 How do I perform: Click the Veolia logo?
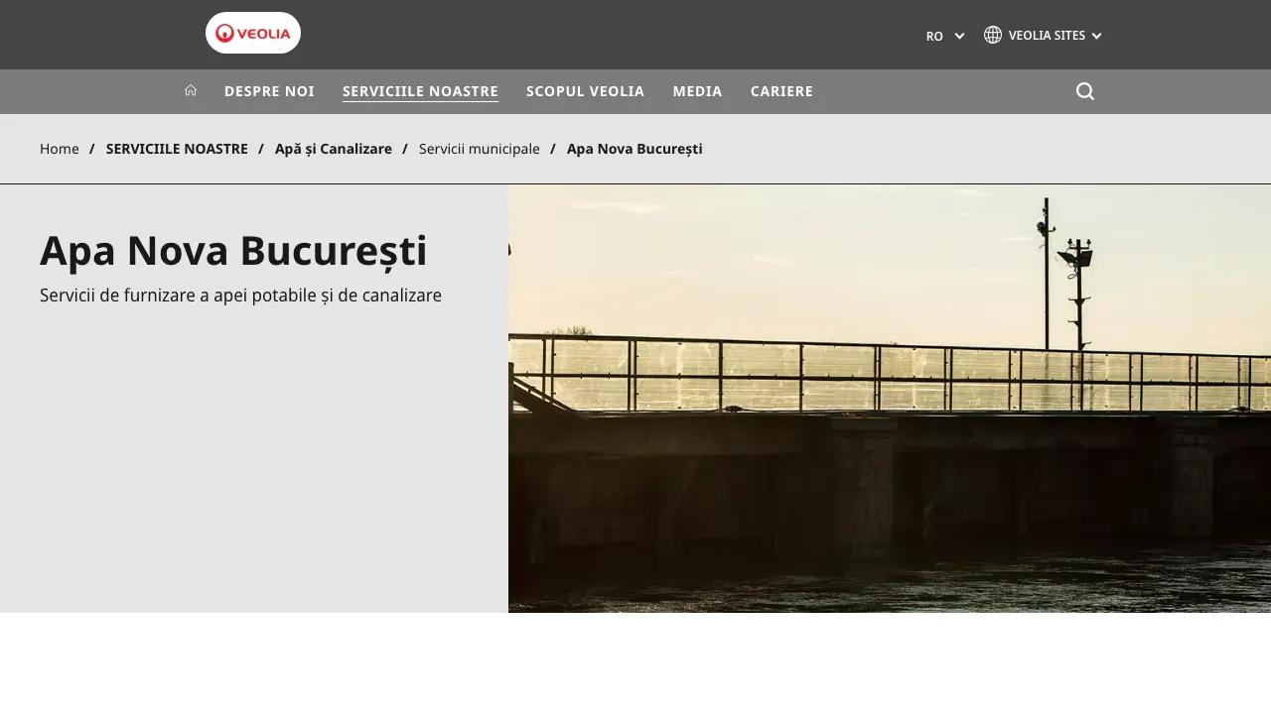[253, 33]
